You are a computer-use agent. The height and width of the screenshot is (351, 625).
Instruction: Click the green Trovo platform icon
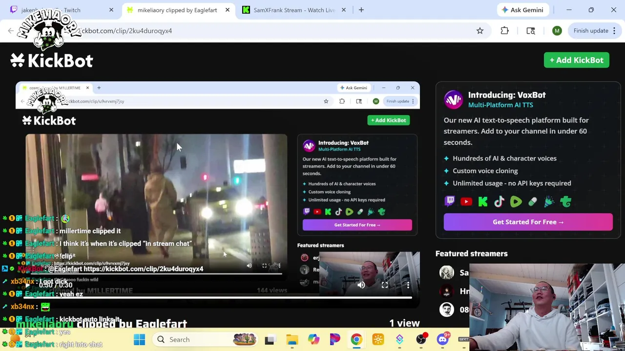565,201
